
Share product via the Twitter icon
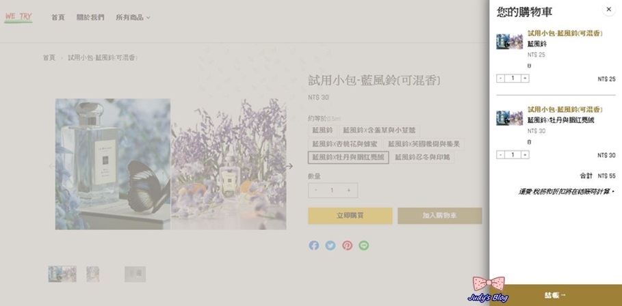[x=331, y=245]
